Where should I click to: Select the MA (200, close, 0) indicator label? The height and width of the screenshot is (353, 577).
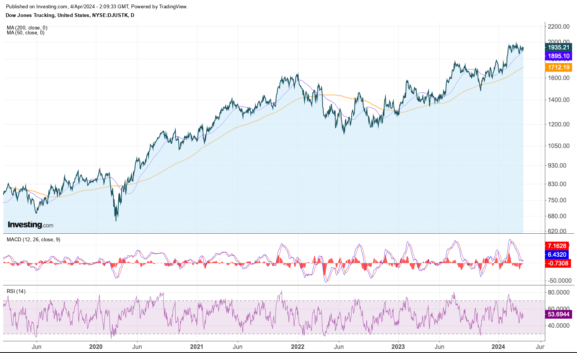(27, 28)
